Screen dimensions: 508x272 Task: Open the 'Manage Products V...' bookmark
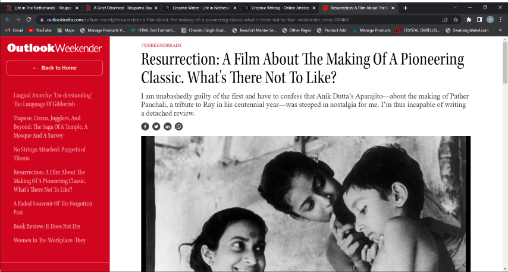click(x=102, y=30)
